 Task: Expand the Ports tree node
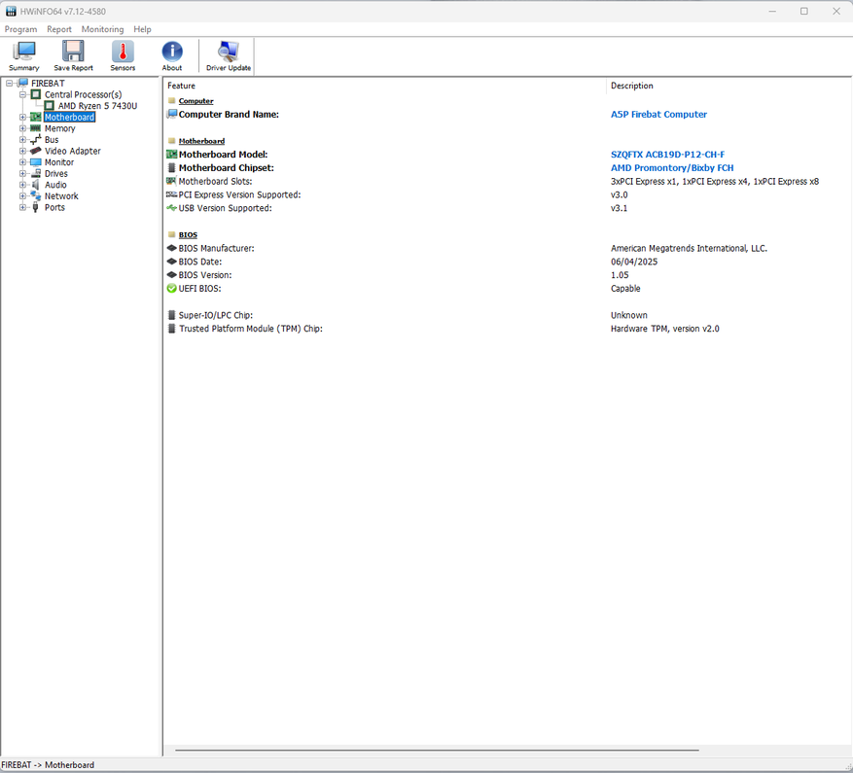pos(22,207)
